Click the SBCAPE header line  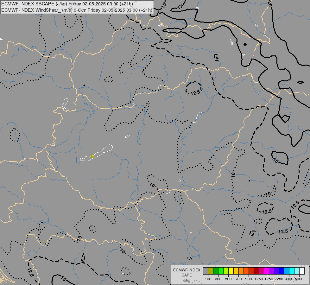pos(67,4)
